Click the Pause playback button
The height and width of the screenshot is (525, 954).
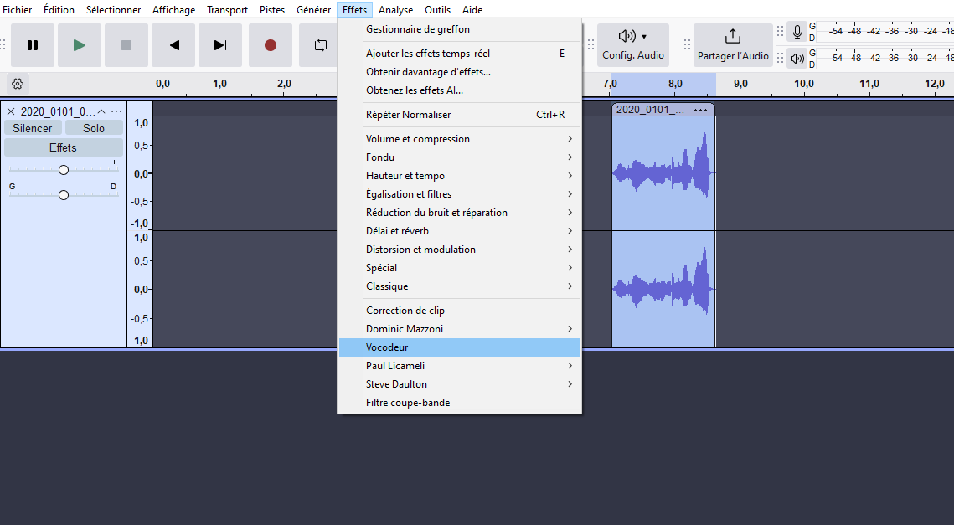coord(33,45)
